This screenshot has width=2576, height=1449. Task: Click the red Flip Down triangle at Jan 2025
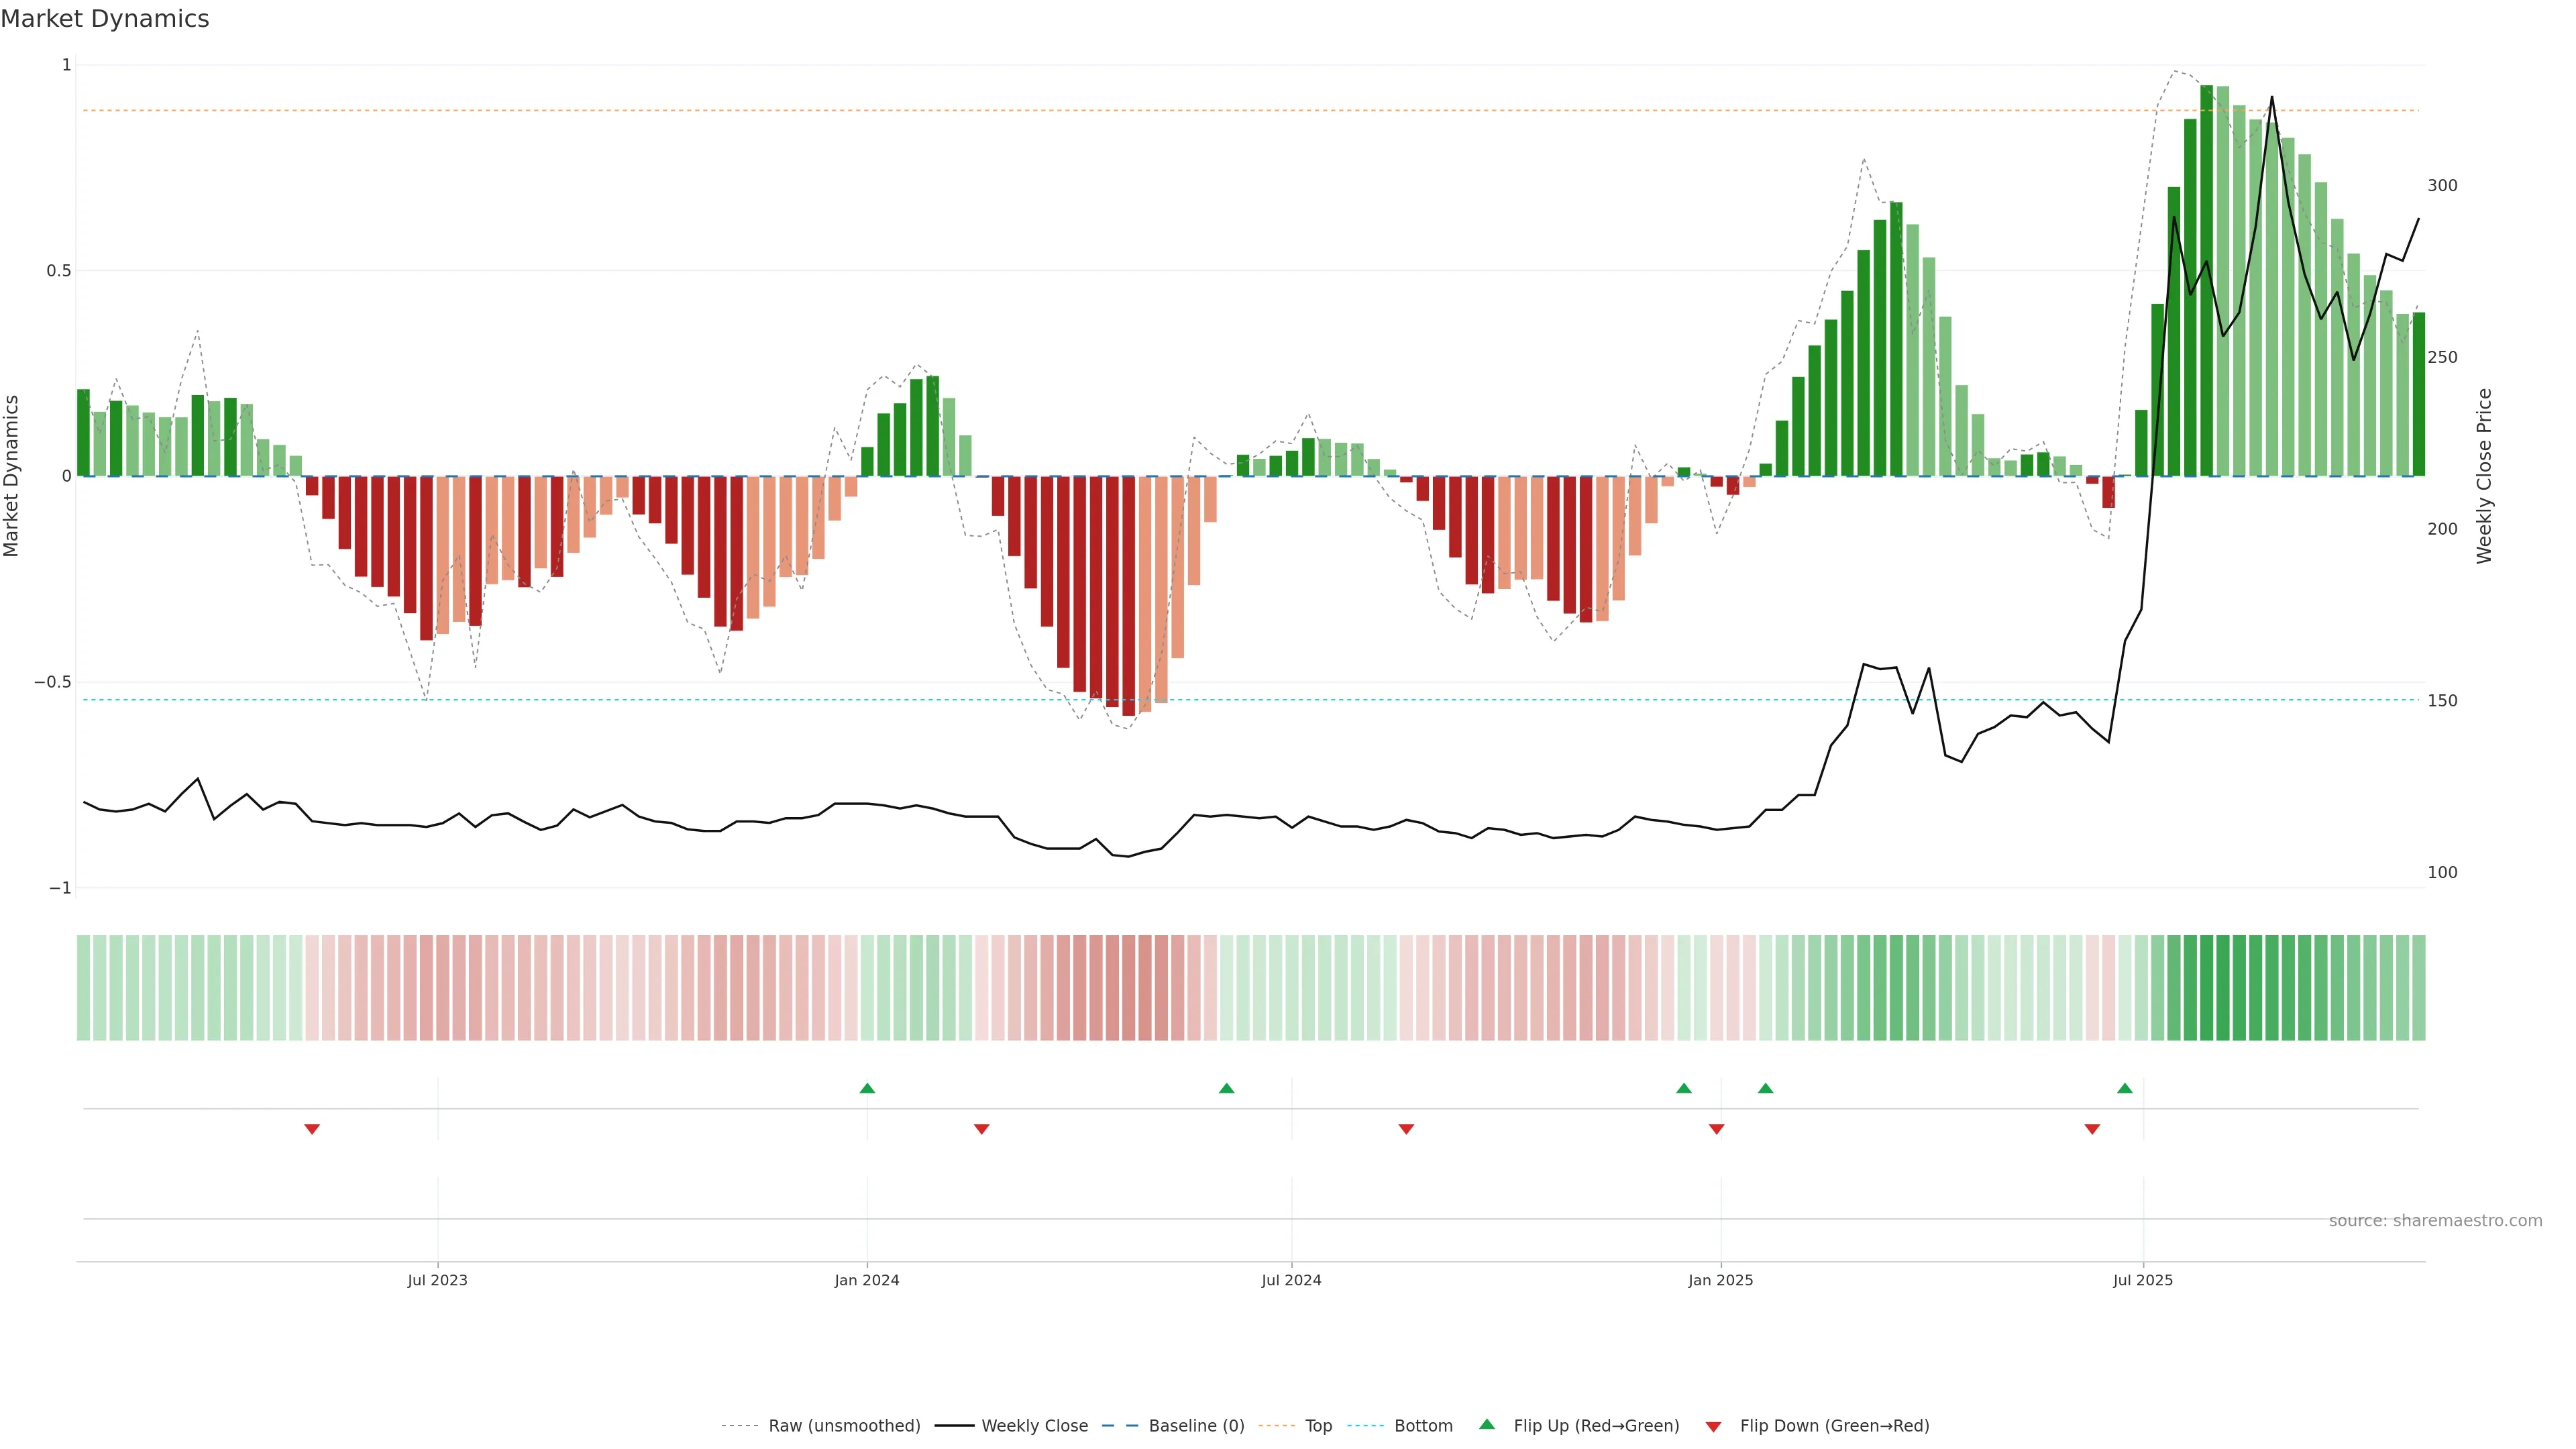click(1717, 1129)
